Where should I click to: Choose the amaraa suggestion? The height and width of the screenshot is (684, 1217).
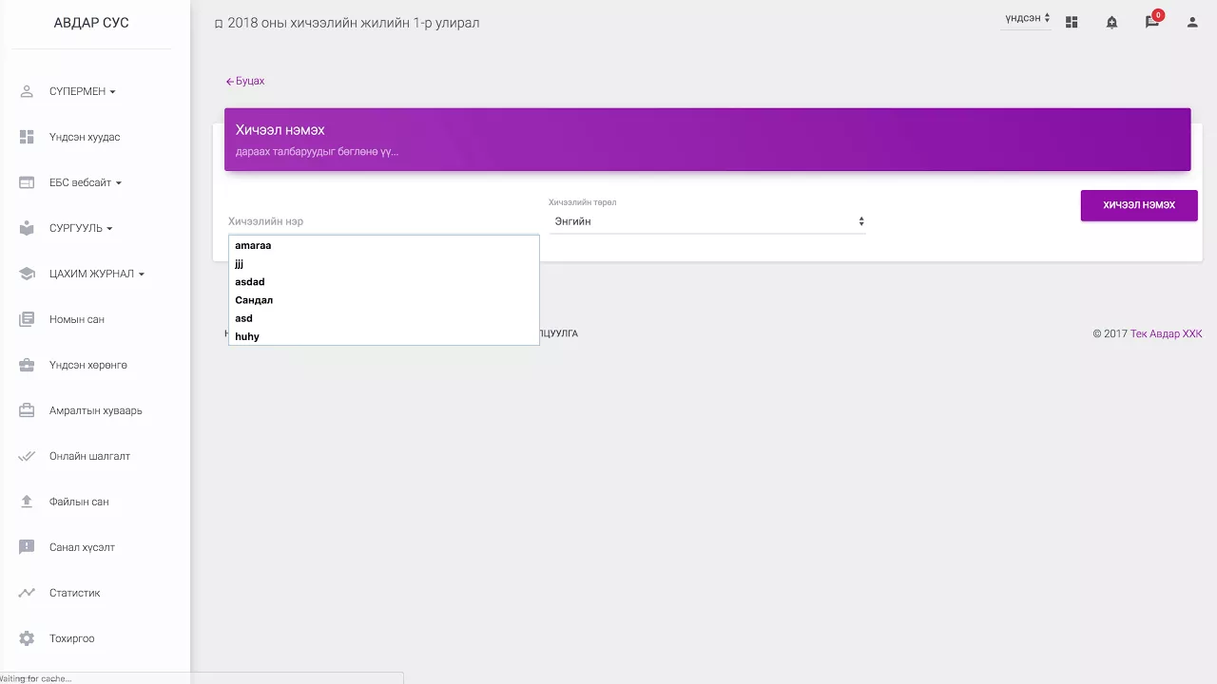(x=384, y=245)
